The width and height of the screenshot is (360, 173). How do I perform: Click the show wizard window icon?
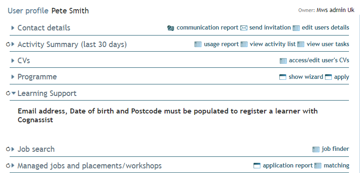[x=283, y=77]
